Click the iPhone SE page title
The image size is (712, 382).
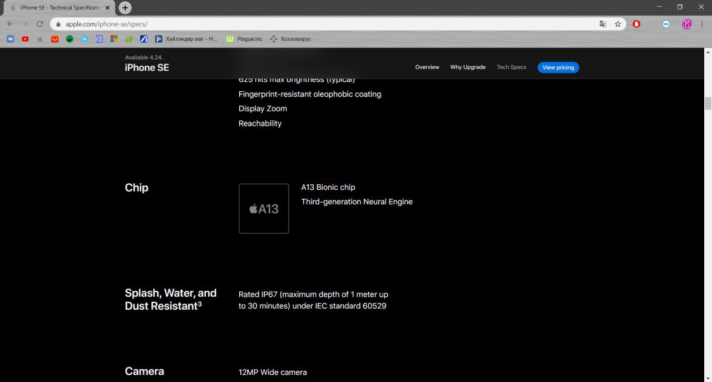pos(147,67)
